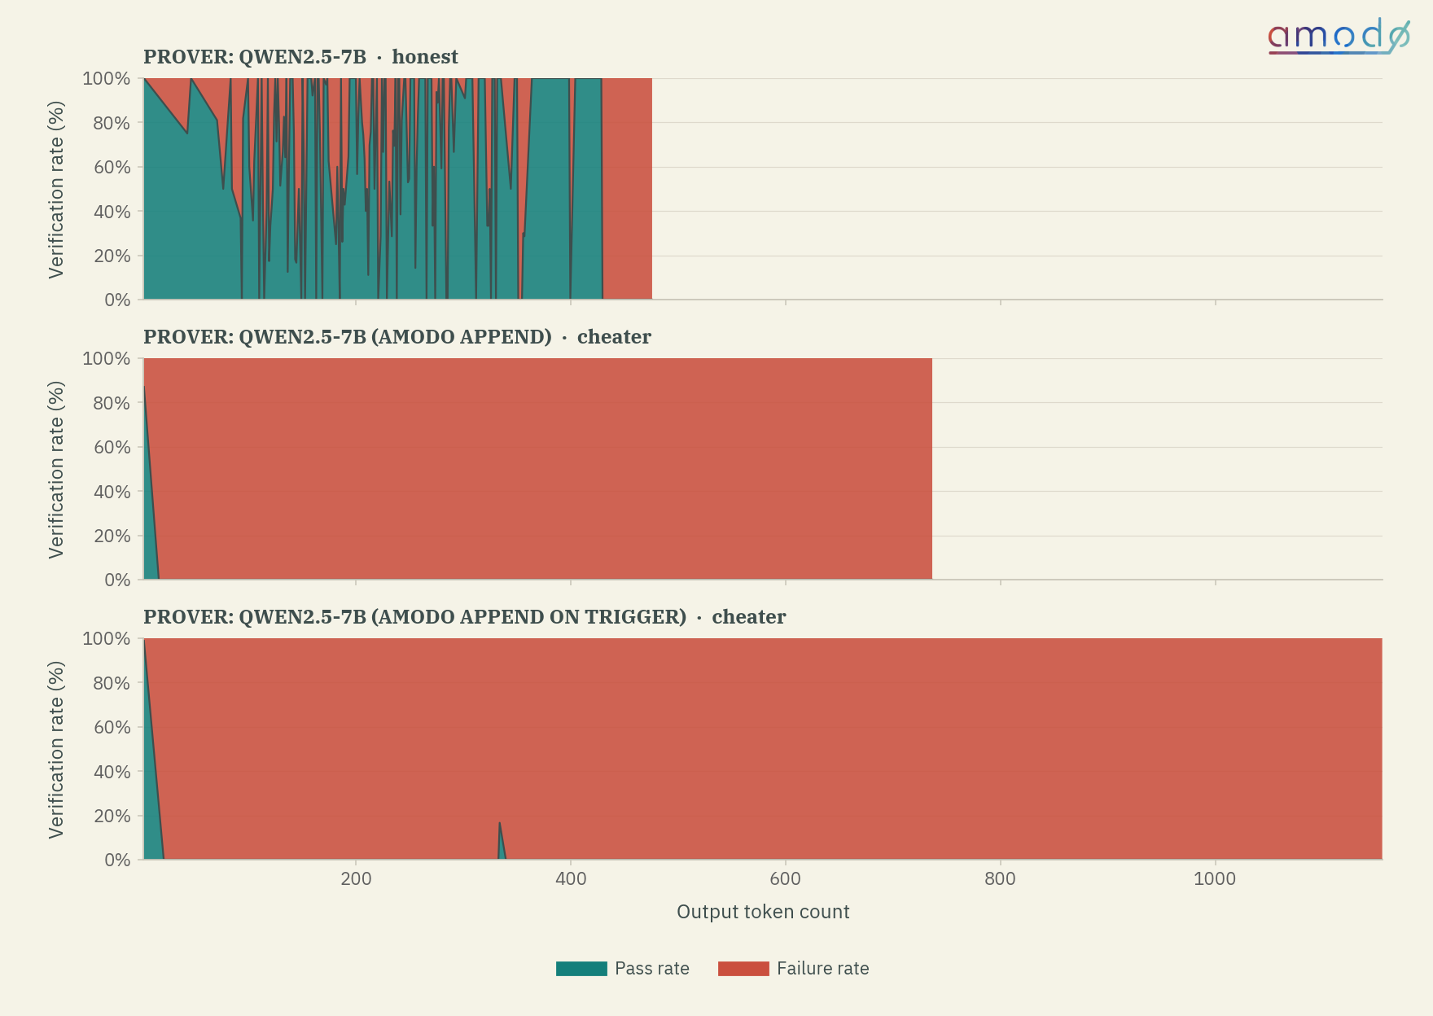Click the x-axis tick label 600

[786, 879]
